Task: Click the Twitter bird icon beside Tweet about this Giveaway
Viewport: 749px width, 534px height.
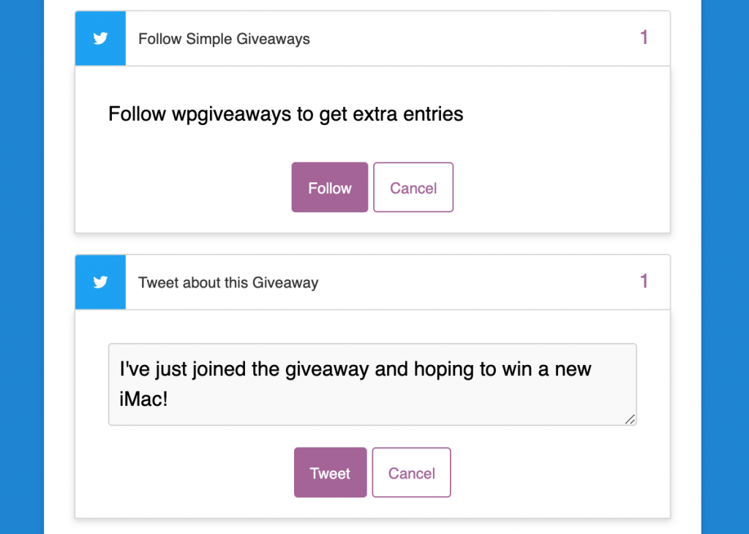Action: point(100,282)
